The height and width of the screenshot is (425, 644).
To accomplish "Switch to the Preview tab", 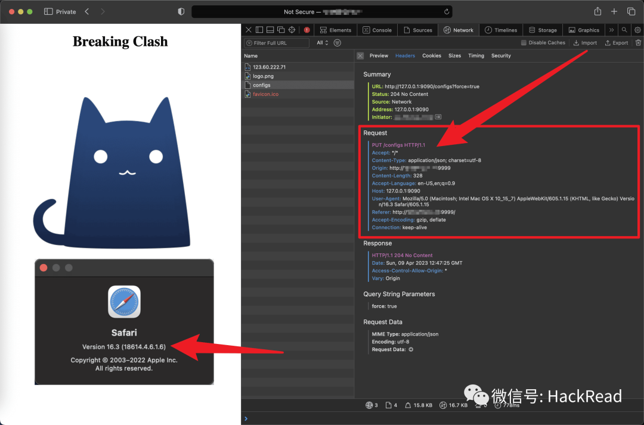I will pos(379,56).
